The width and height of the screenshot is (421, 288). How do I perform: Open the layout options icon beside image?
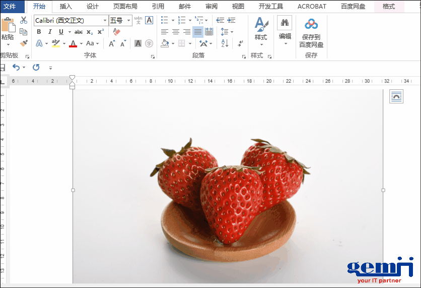point(396,96)
